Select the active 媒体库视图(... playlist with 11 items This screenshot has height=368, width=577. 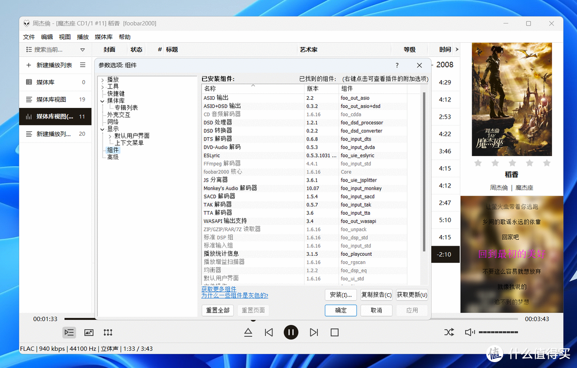coord(55,116)
